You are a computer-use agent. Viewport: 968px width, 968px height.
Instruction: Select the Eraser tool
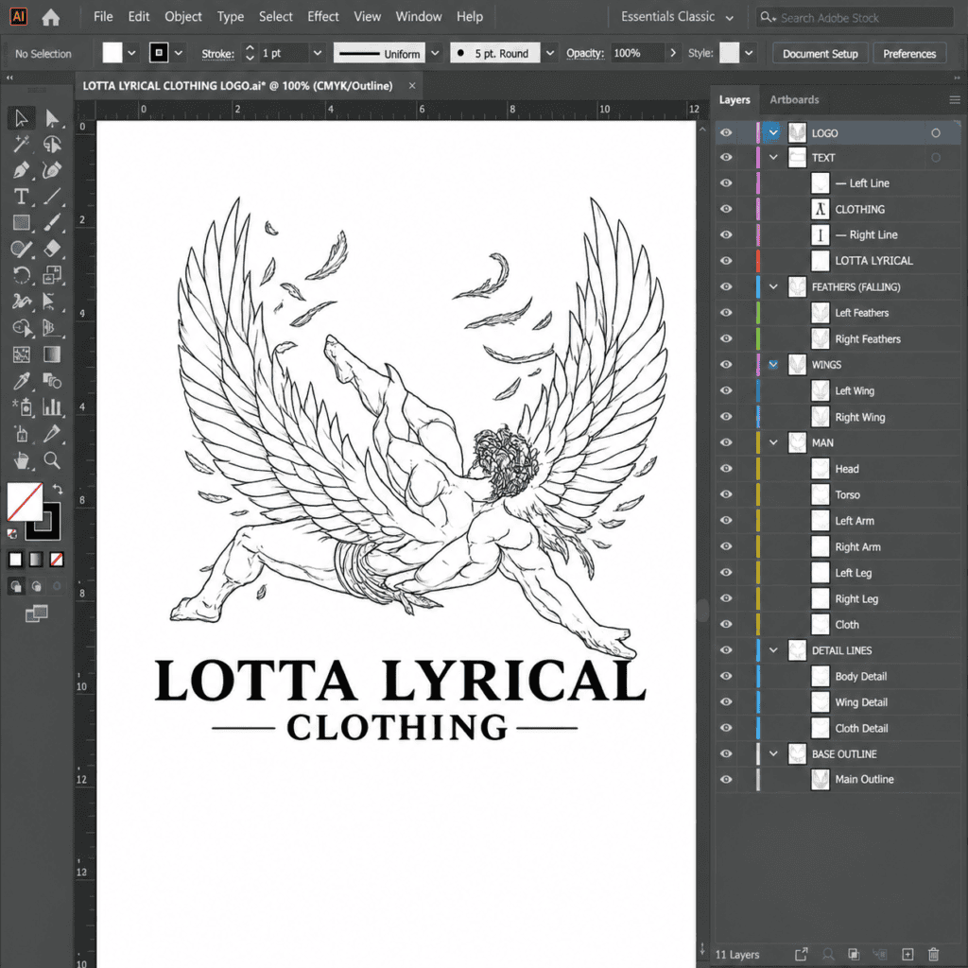click(x=52, y=249)
